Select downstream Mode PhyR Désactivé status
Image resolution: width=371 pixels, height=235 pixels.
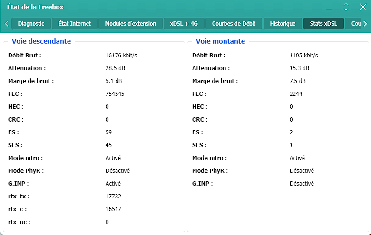pos(117,171)
